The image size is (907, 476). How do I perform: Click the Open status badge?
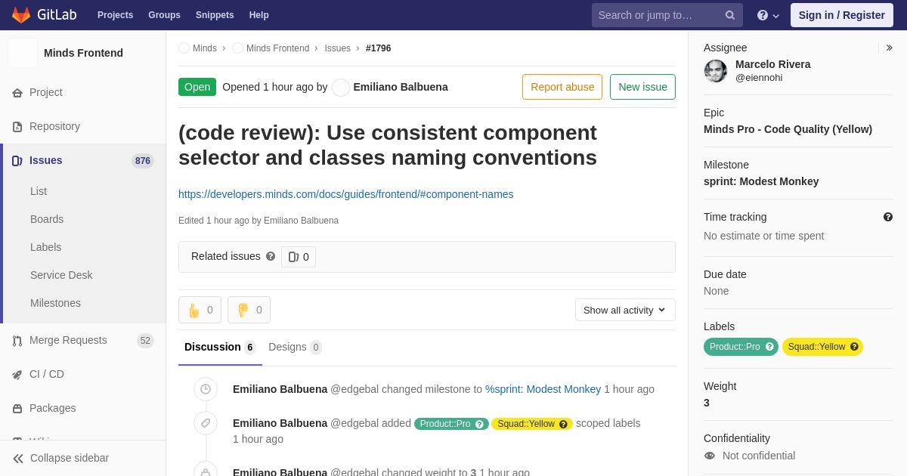coord(197,87)
